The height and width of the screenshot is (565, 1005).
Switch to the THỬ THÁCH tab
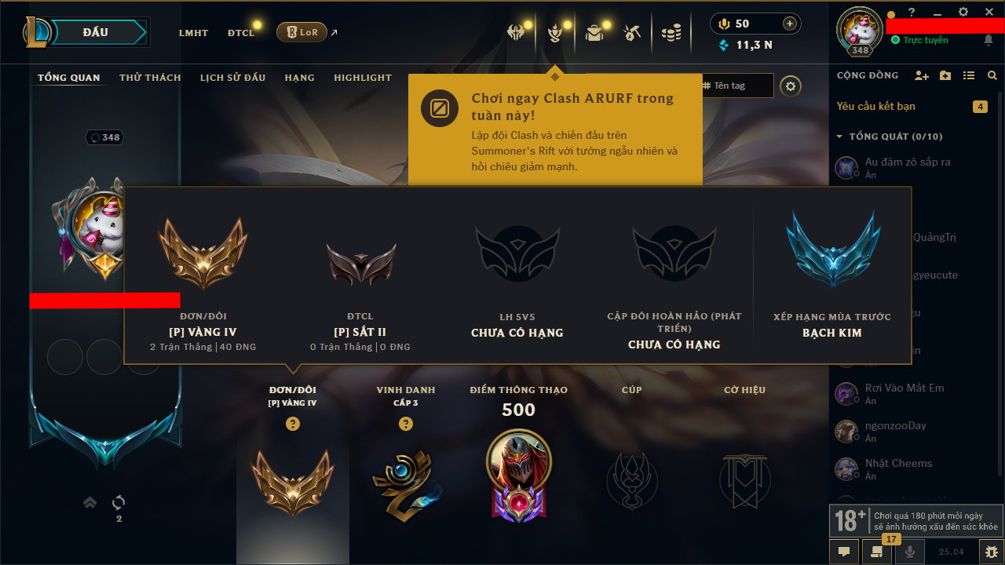[x=150, y=78]
